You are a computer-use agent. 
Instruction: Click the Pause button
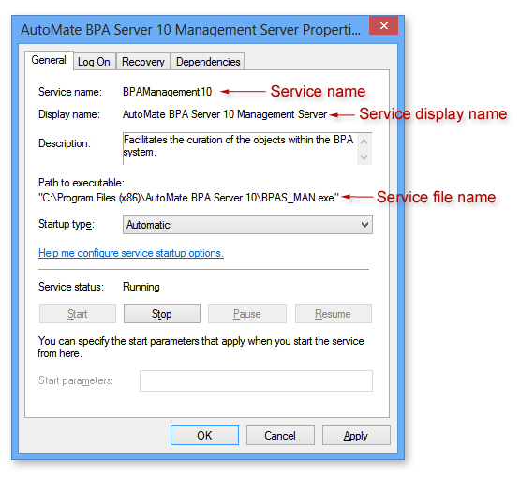tap(247, 313)
